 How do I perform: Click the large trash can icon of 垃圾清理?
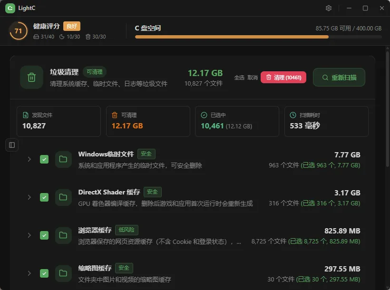pyautogui.click(x=31, y=77)
